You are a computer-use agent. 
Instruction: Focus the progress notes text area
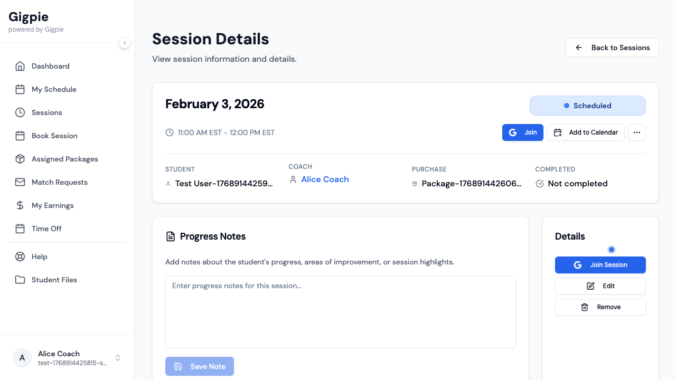(341, 312)
